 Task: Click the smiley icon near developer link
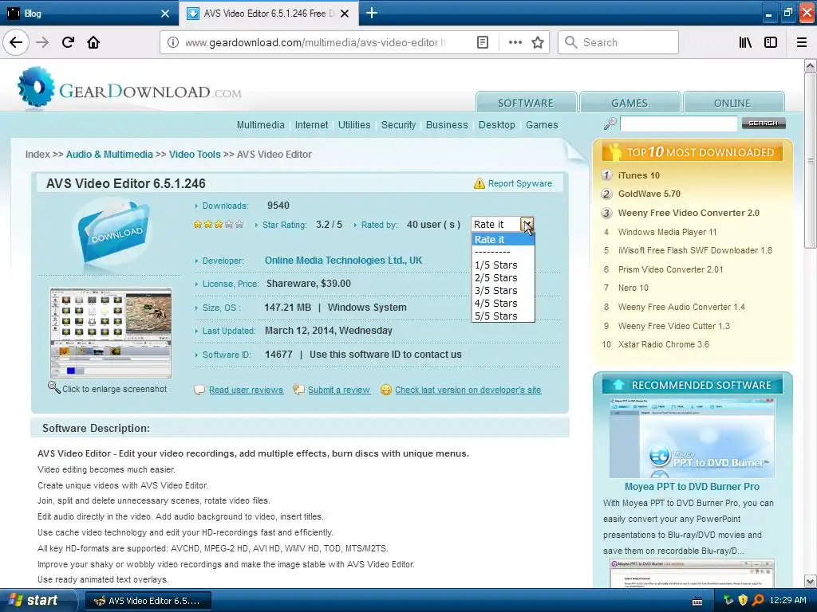coord(385,389)
